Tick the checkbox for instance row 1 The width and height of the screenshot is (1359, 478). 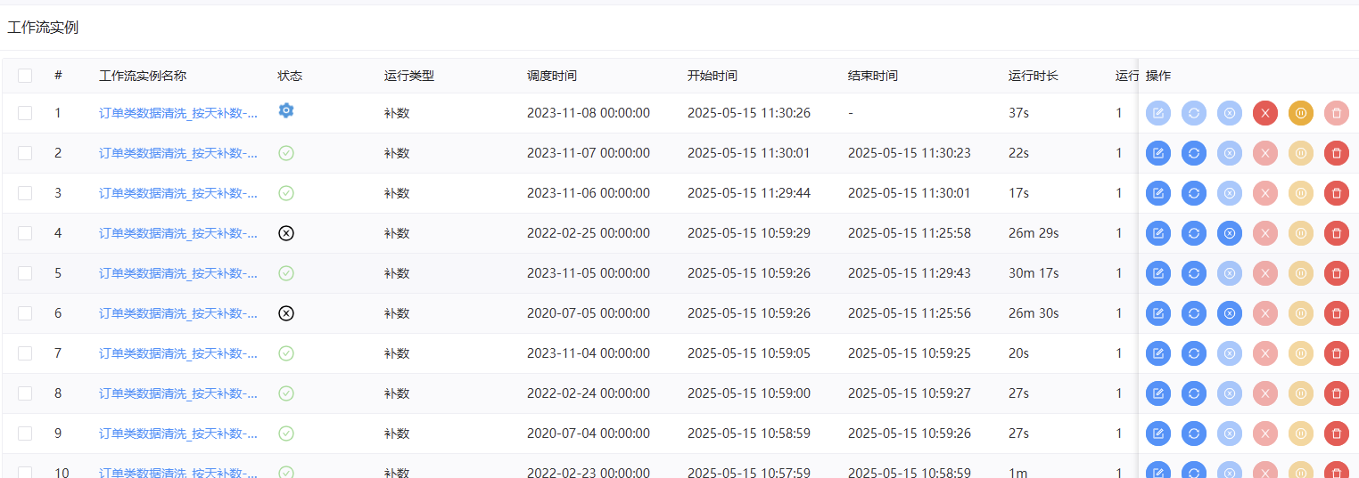(x=25, y=113)
